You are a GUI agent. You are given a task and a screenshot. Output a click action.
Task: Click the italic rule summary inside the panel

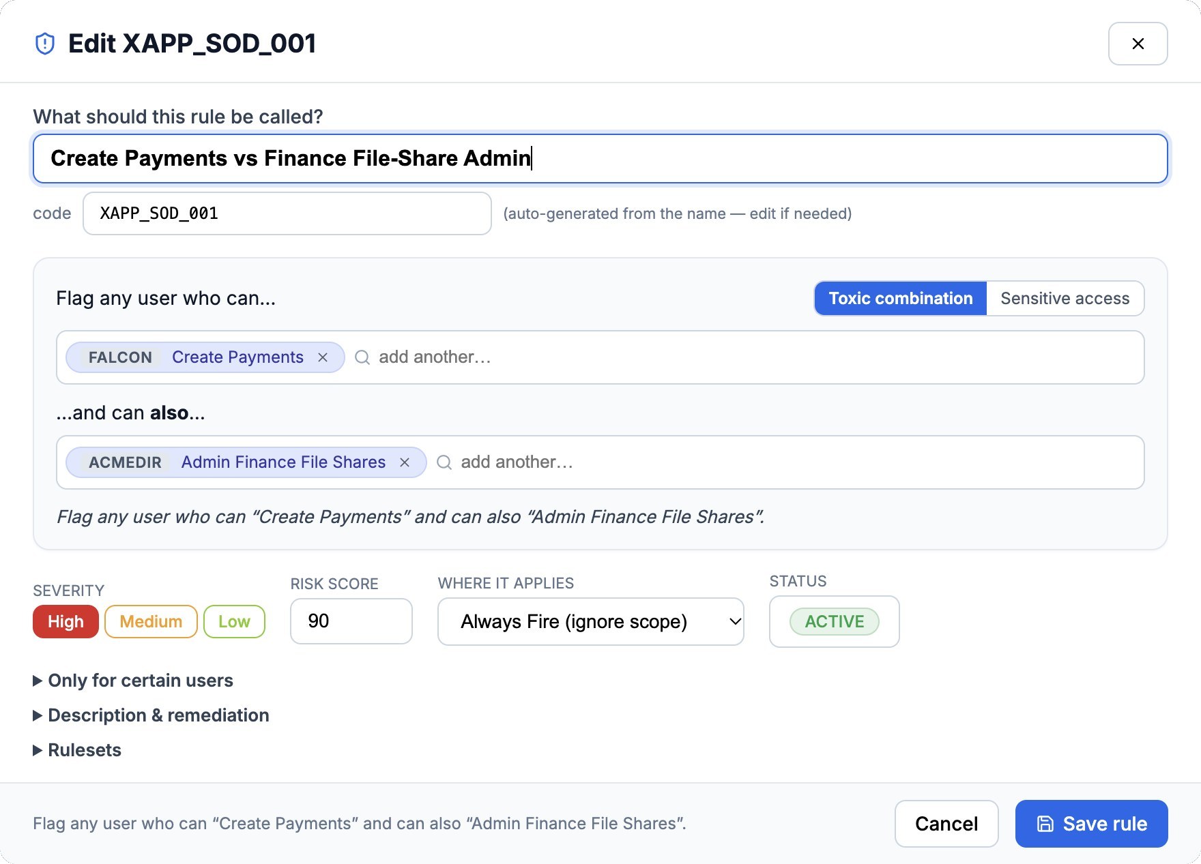pyautogui.click(x=410, y=517)
